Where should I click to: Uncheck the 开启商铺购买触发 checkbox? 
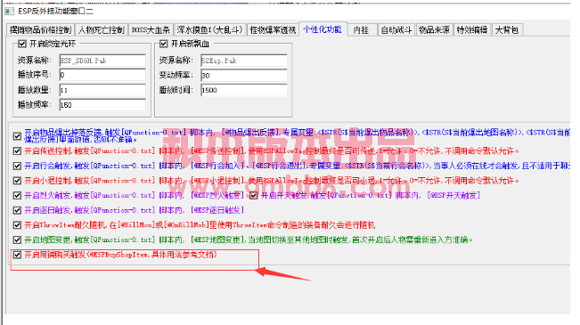[17, 255]
